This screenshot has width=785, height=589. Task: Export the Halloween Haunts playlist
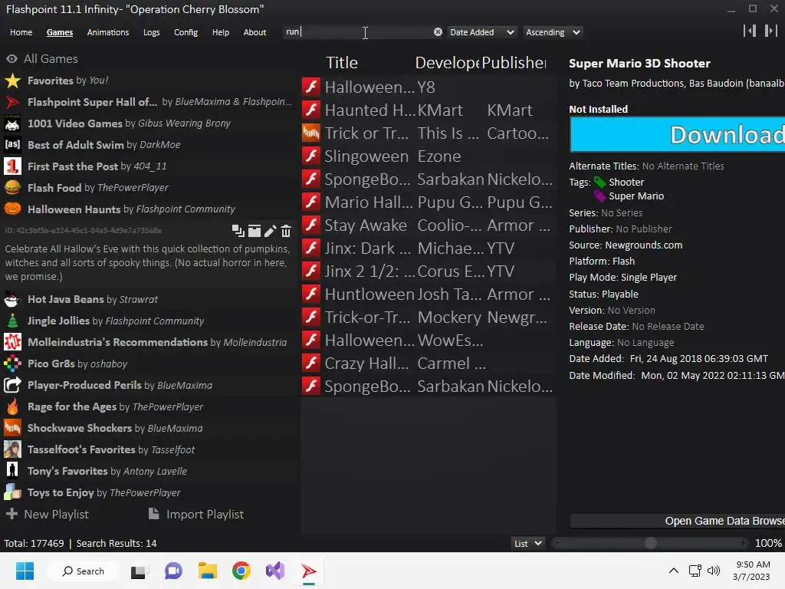tap(255, 231)
